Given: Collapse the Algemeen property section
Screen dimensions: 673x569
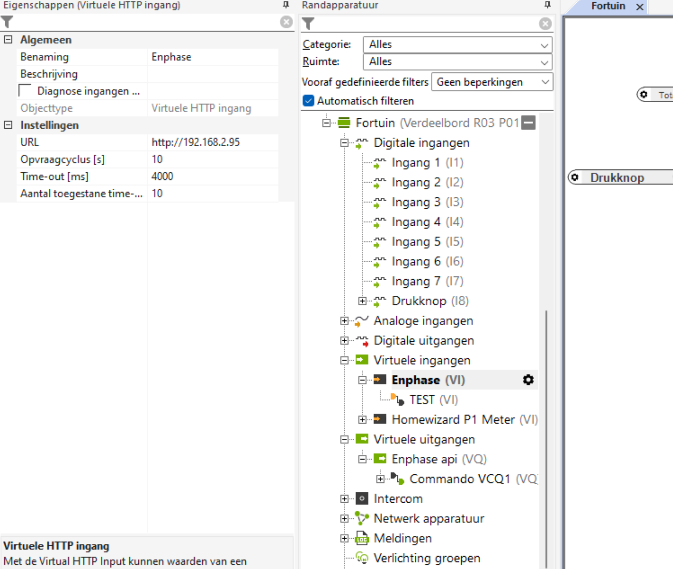Looking at the screenshot, I should point(8,40).
